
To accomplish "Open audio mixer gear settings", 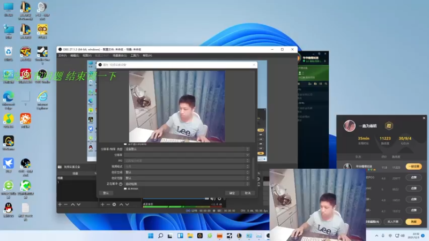I will pos(219,199).
